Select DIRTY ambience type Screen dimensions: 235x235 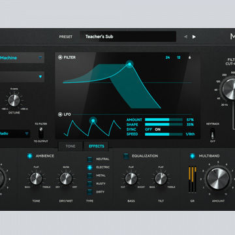tap(89, 192)
